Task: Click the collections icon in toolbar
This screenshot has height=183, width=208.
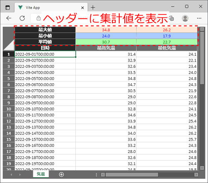Action: (x=172, y=18)
